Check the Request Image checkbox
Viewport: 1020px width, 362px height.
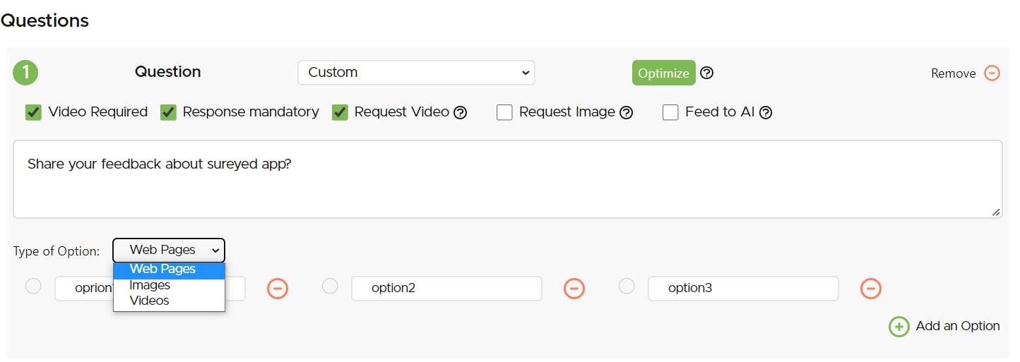tap(504, 112)
